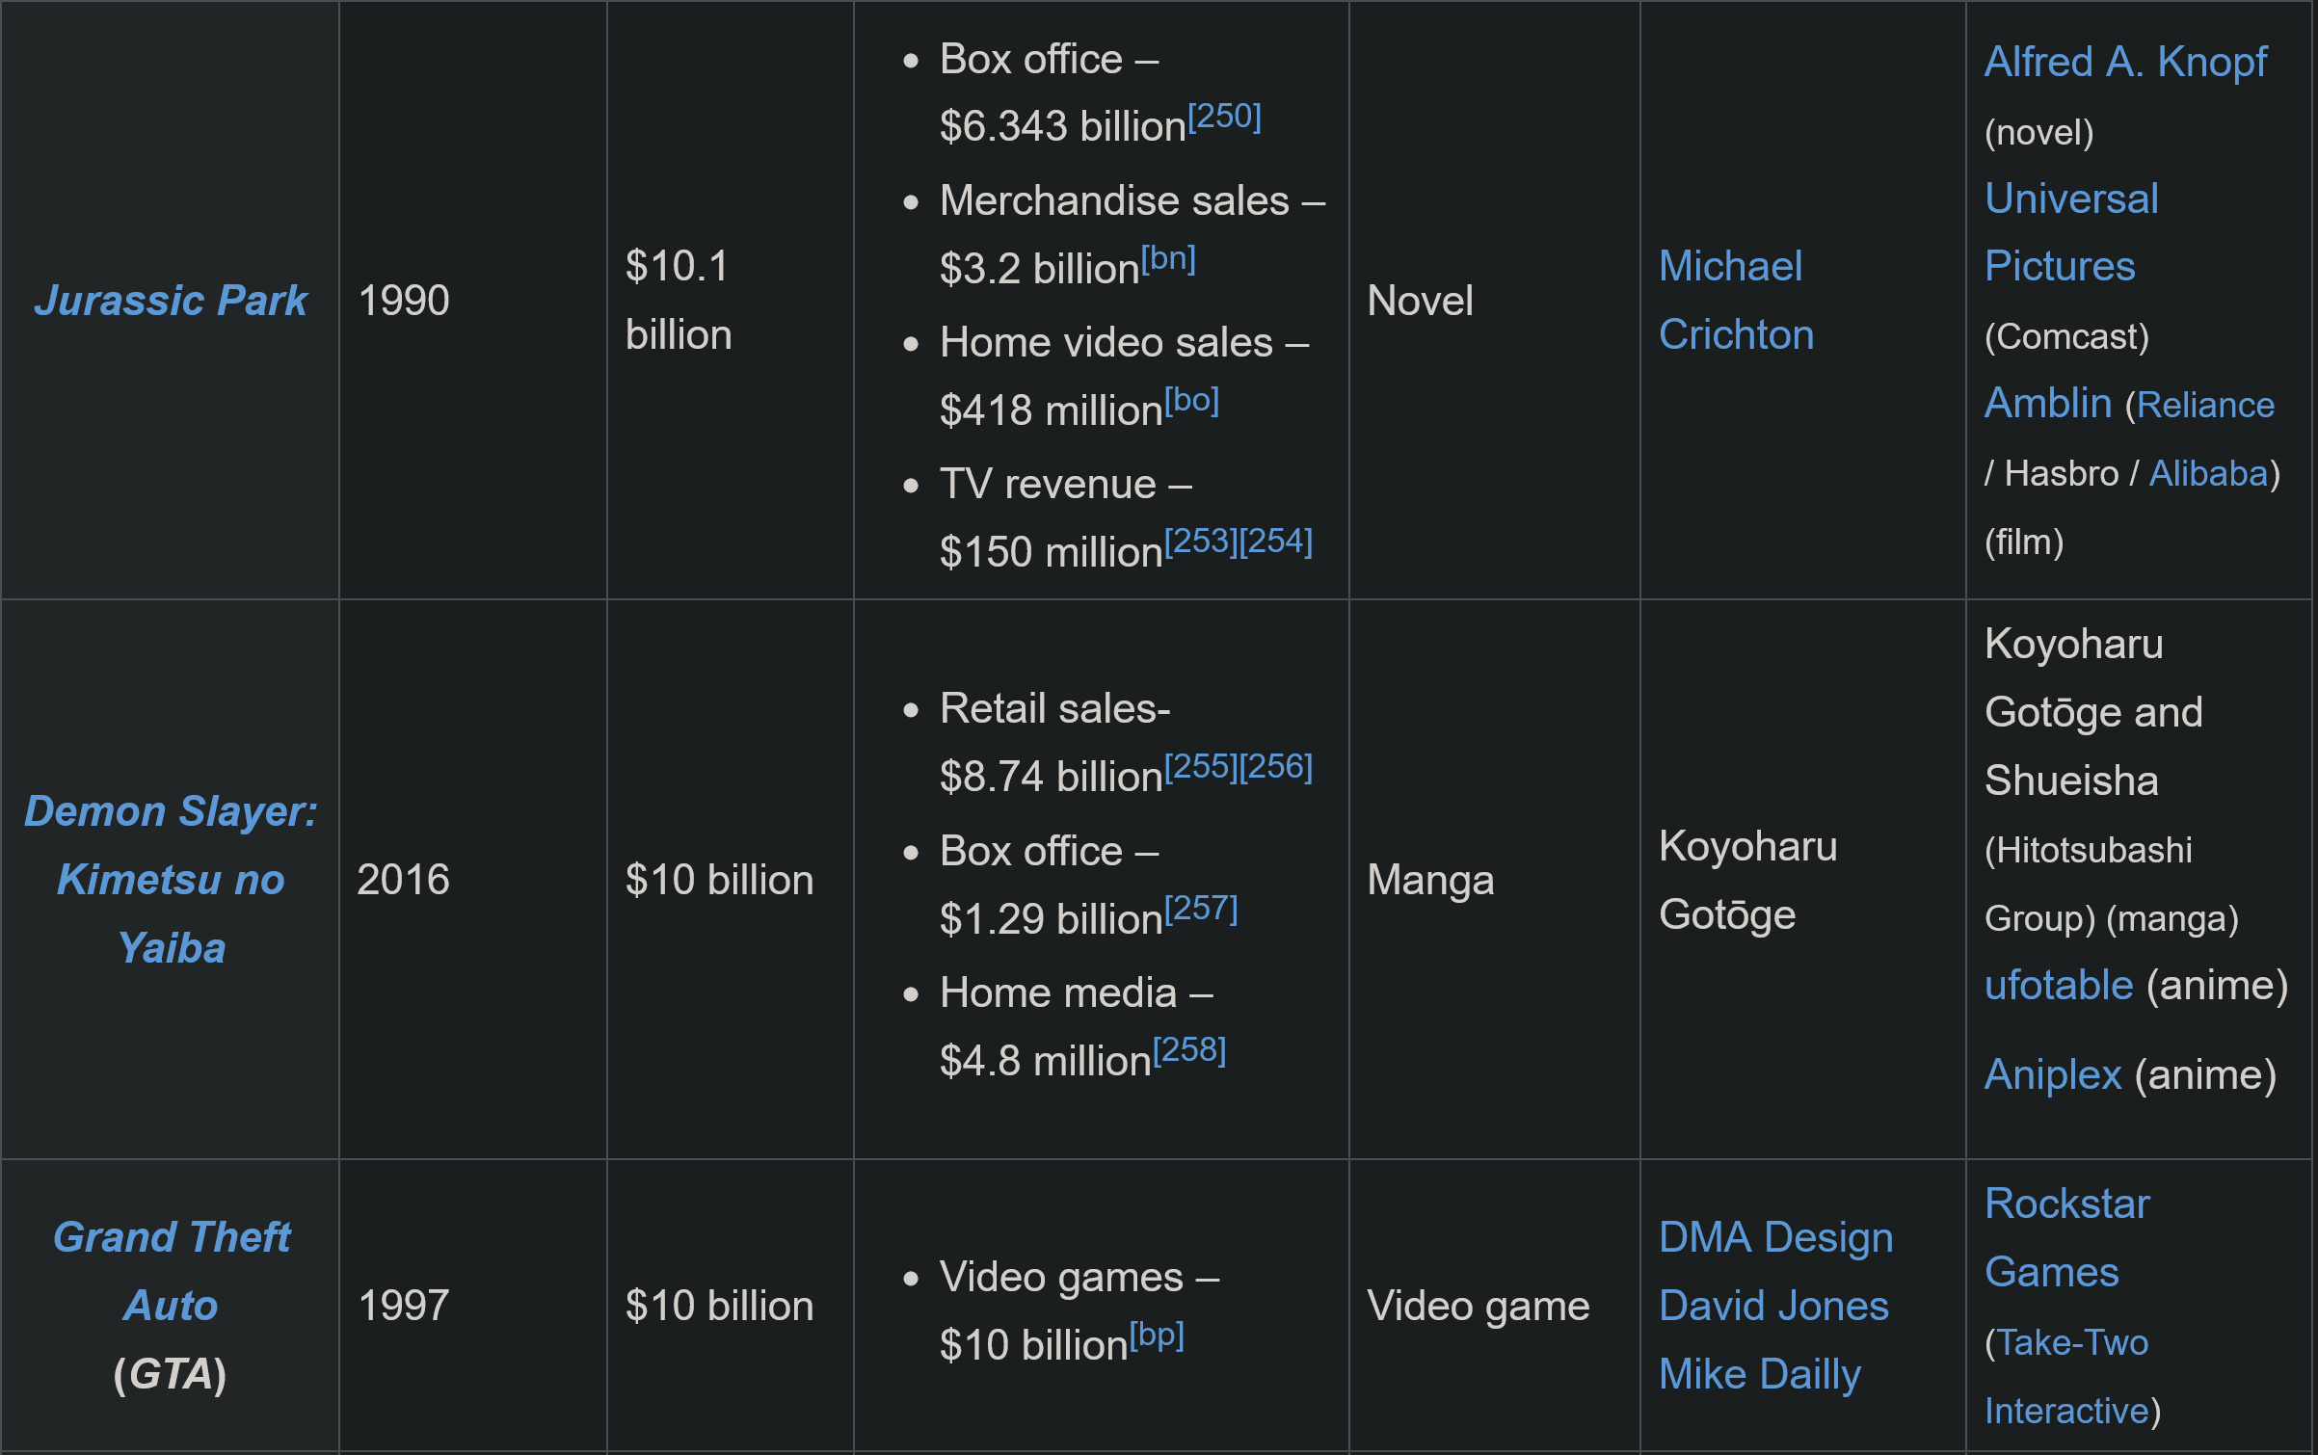Open the Grand Theft Auto link

[x=171, y=1271]
